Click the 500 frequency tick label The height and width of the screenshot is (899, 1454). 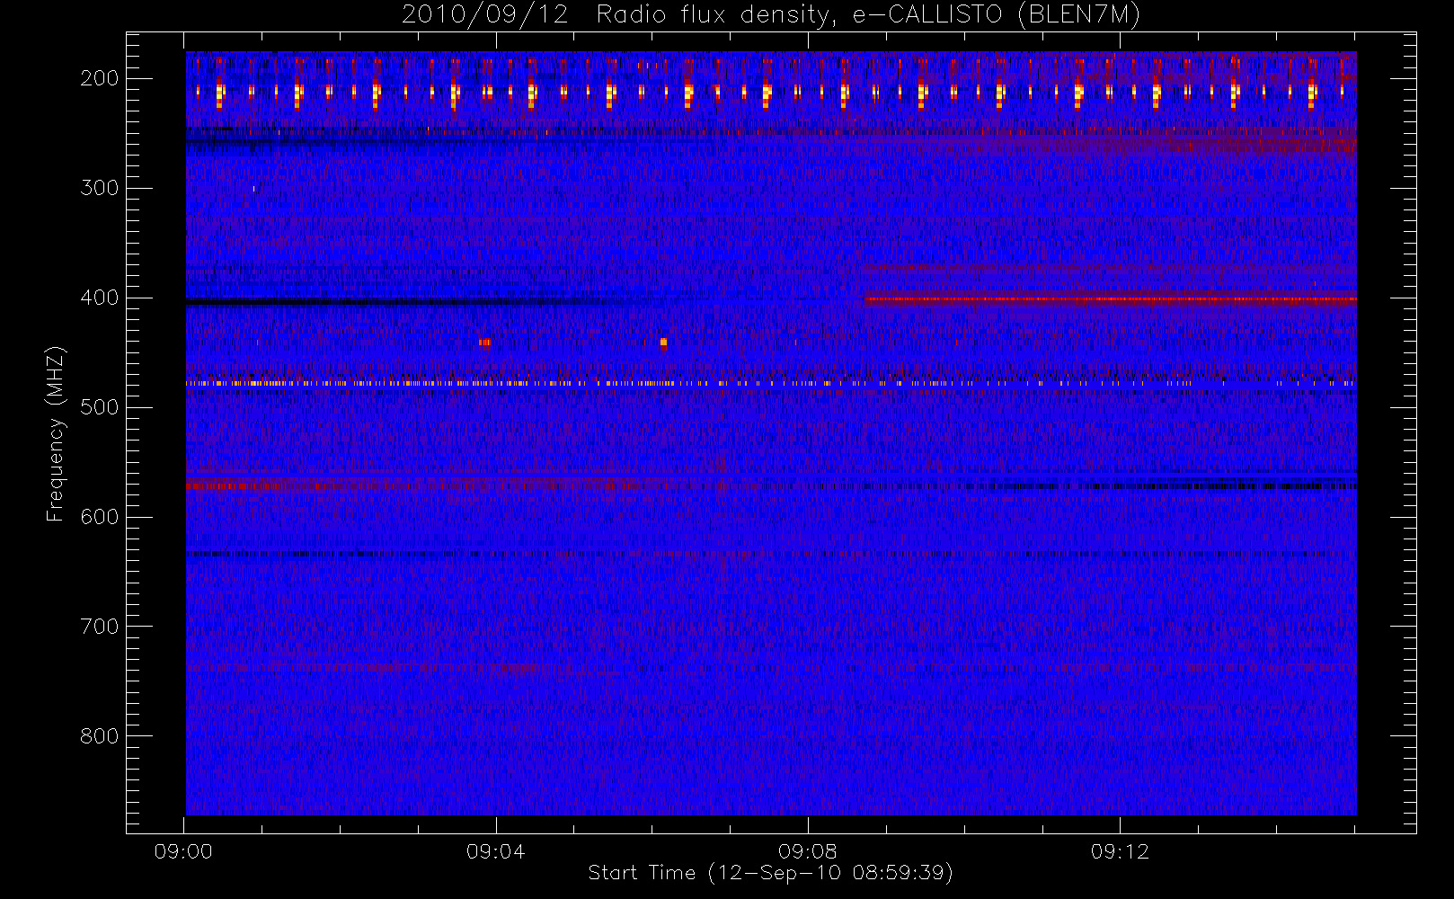click(x=99, y=407)
